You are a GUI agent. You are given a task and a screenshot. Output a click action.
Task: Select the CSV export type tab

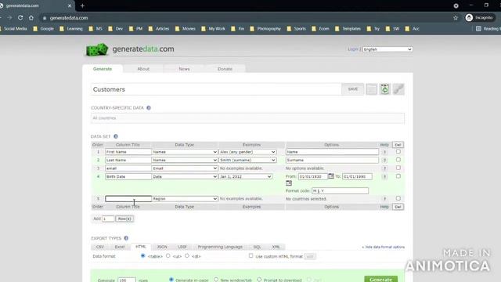tap(100, 247)
